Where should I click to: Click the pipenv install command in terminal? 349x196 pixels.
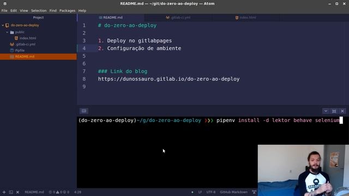tap(278, 120)
